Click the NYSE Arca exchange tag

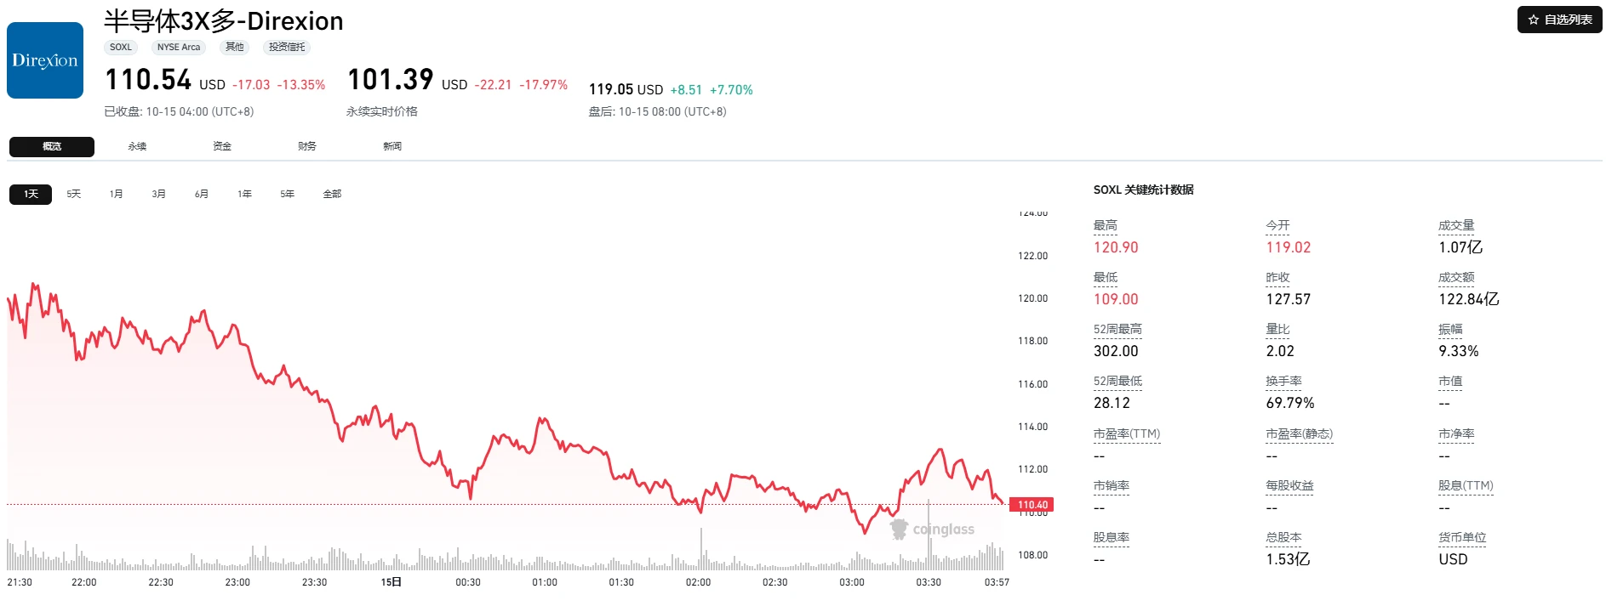179,47
